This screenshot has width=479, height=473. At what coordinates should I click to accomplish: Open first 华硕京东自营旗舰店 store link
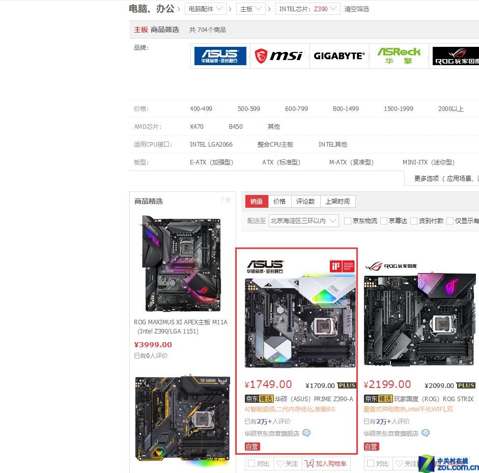[272, 433]
